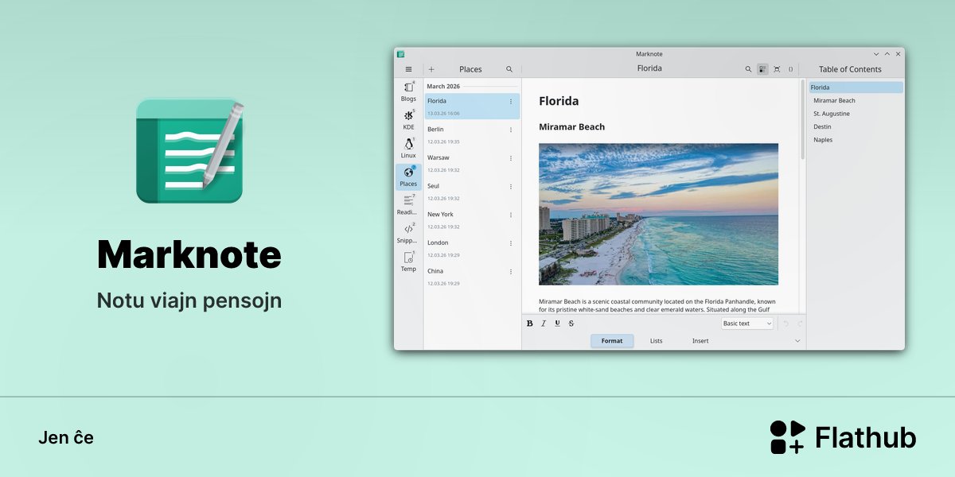Select the Seul note
955x477 pixels.
(x=472, y=192)
